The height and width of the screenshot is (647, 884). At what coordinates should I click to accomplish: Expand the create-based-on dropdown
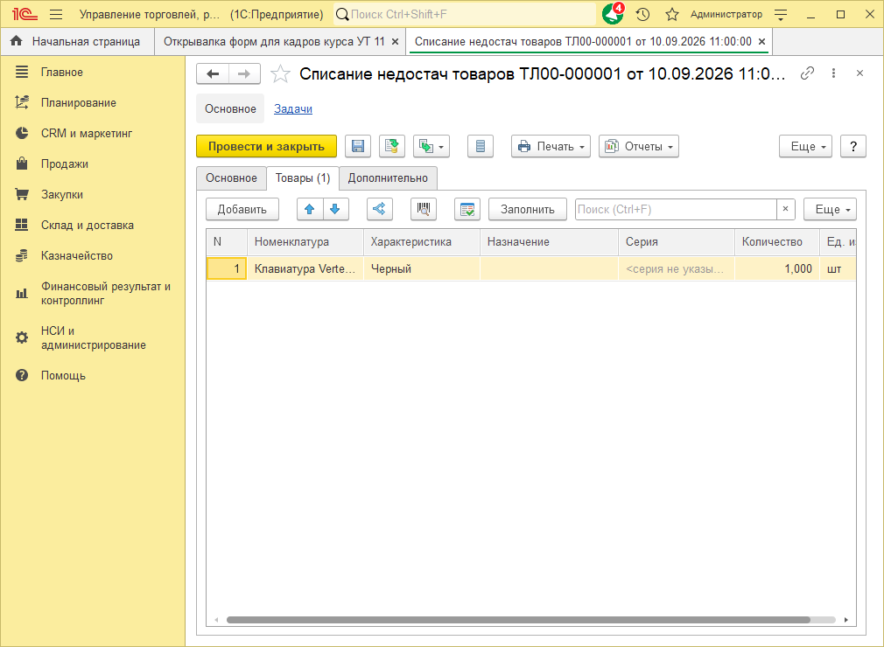pos(431,146)
